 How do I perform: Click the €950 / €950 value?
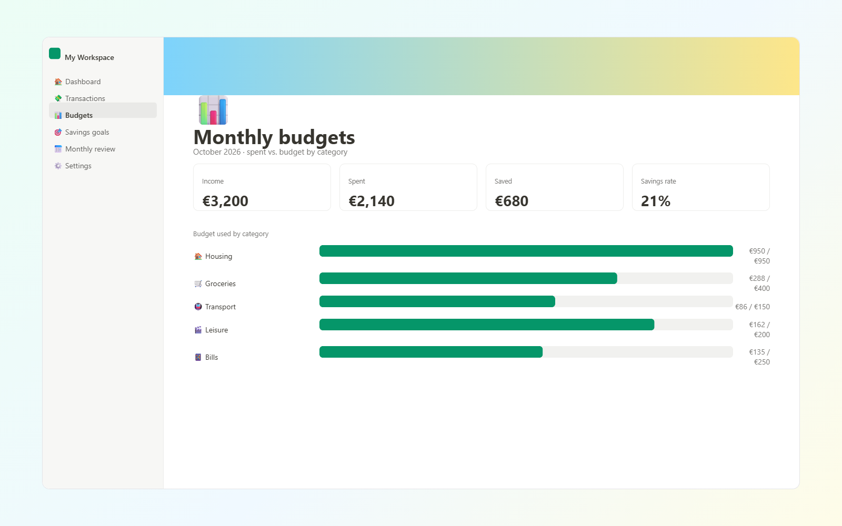click(759, 256)
